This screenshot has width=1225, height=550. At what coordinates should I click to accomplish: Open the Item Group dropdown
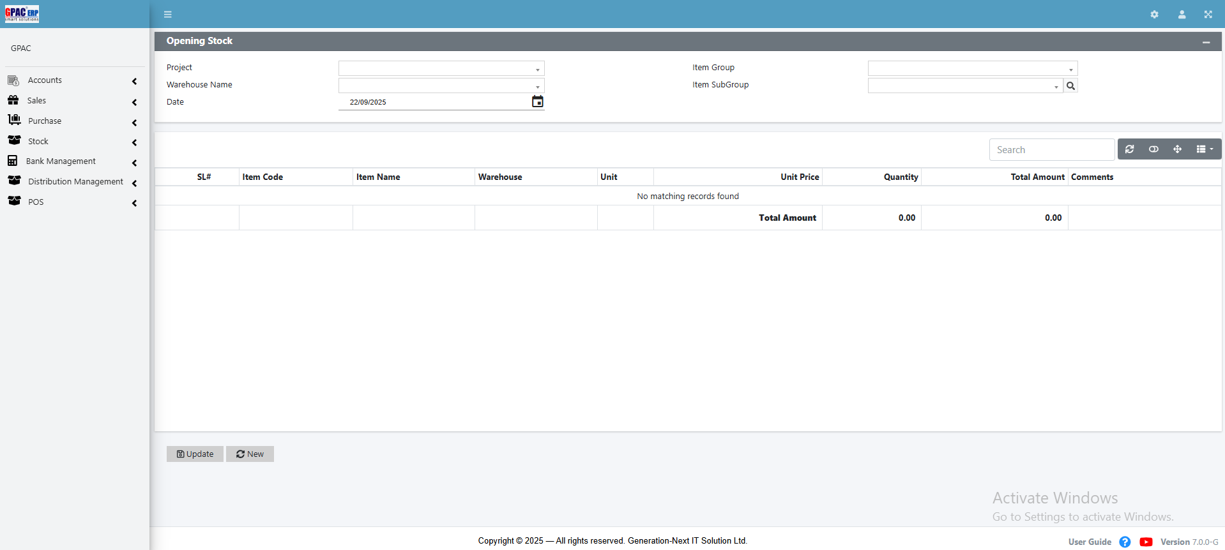pyautogui.click(x=971, y=68)
